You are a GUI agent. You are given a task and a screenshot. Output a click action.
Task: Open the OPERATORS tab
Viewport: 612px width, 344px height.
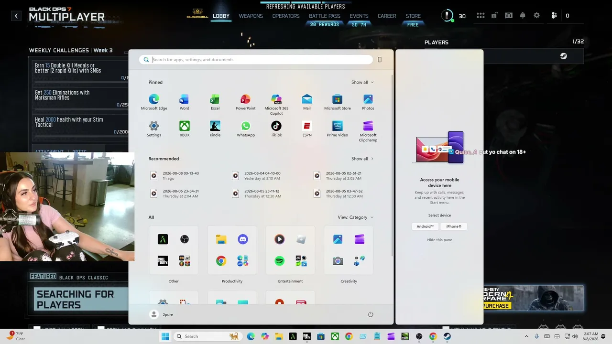286,16
